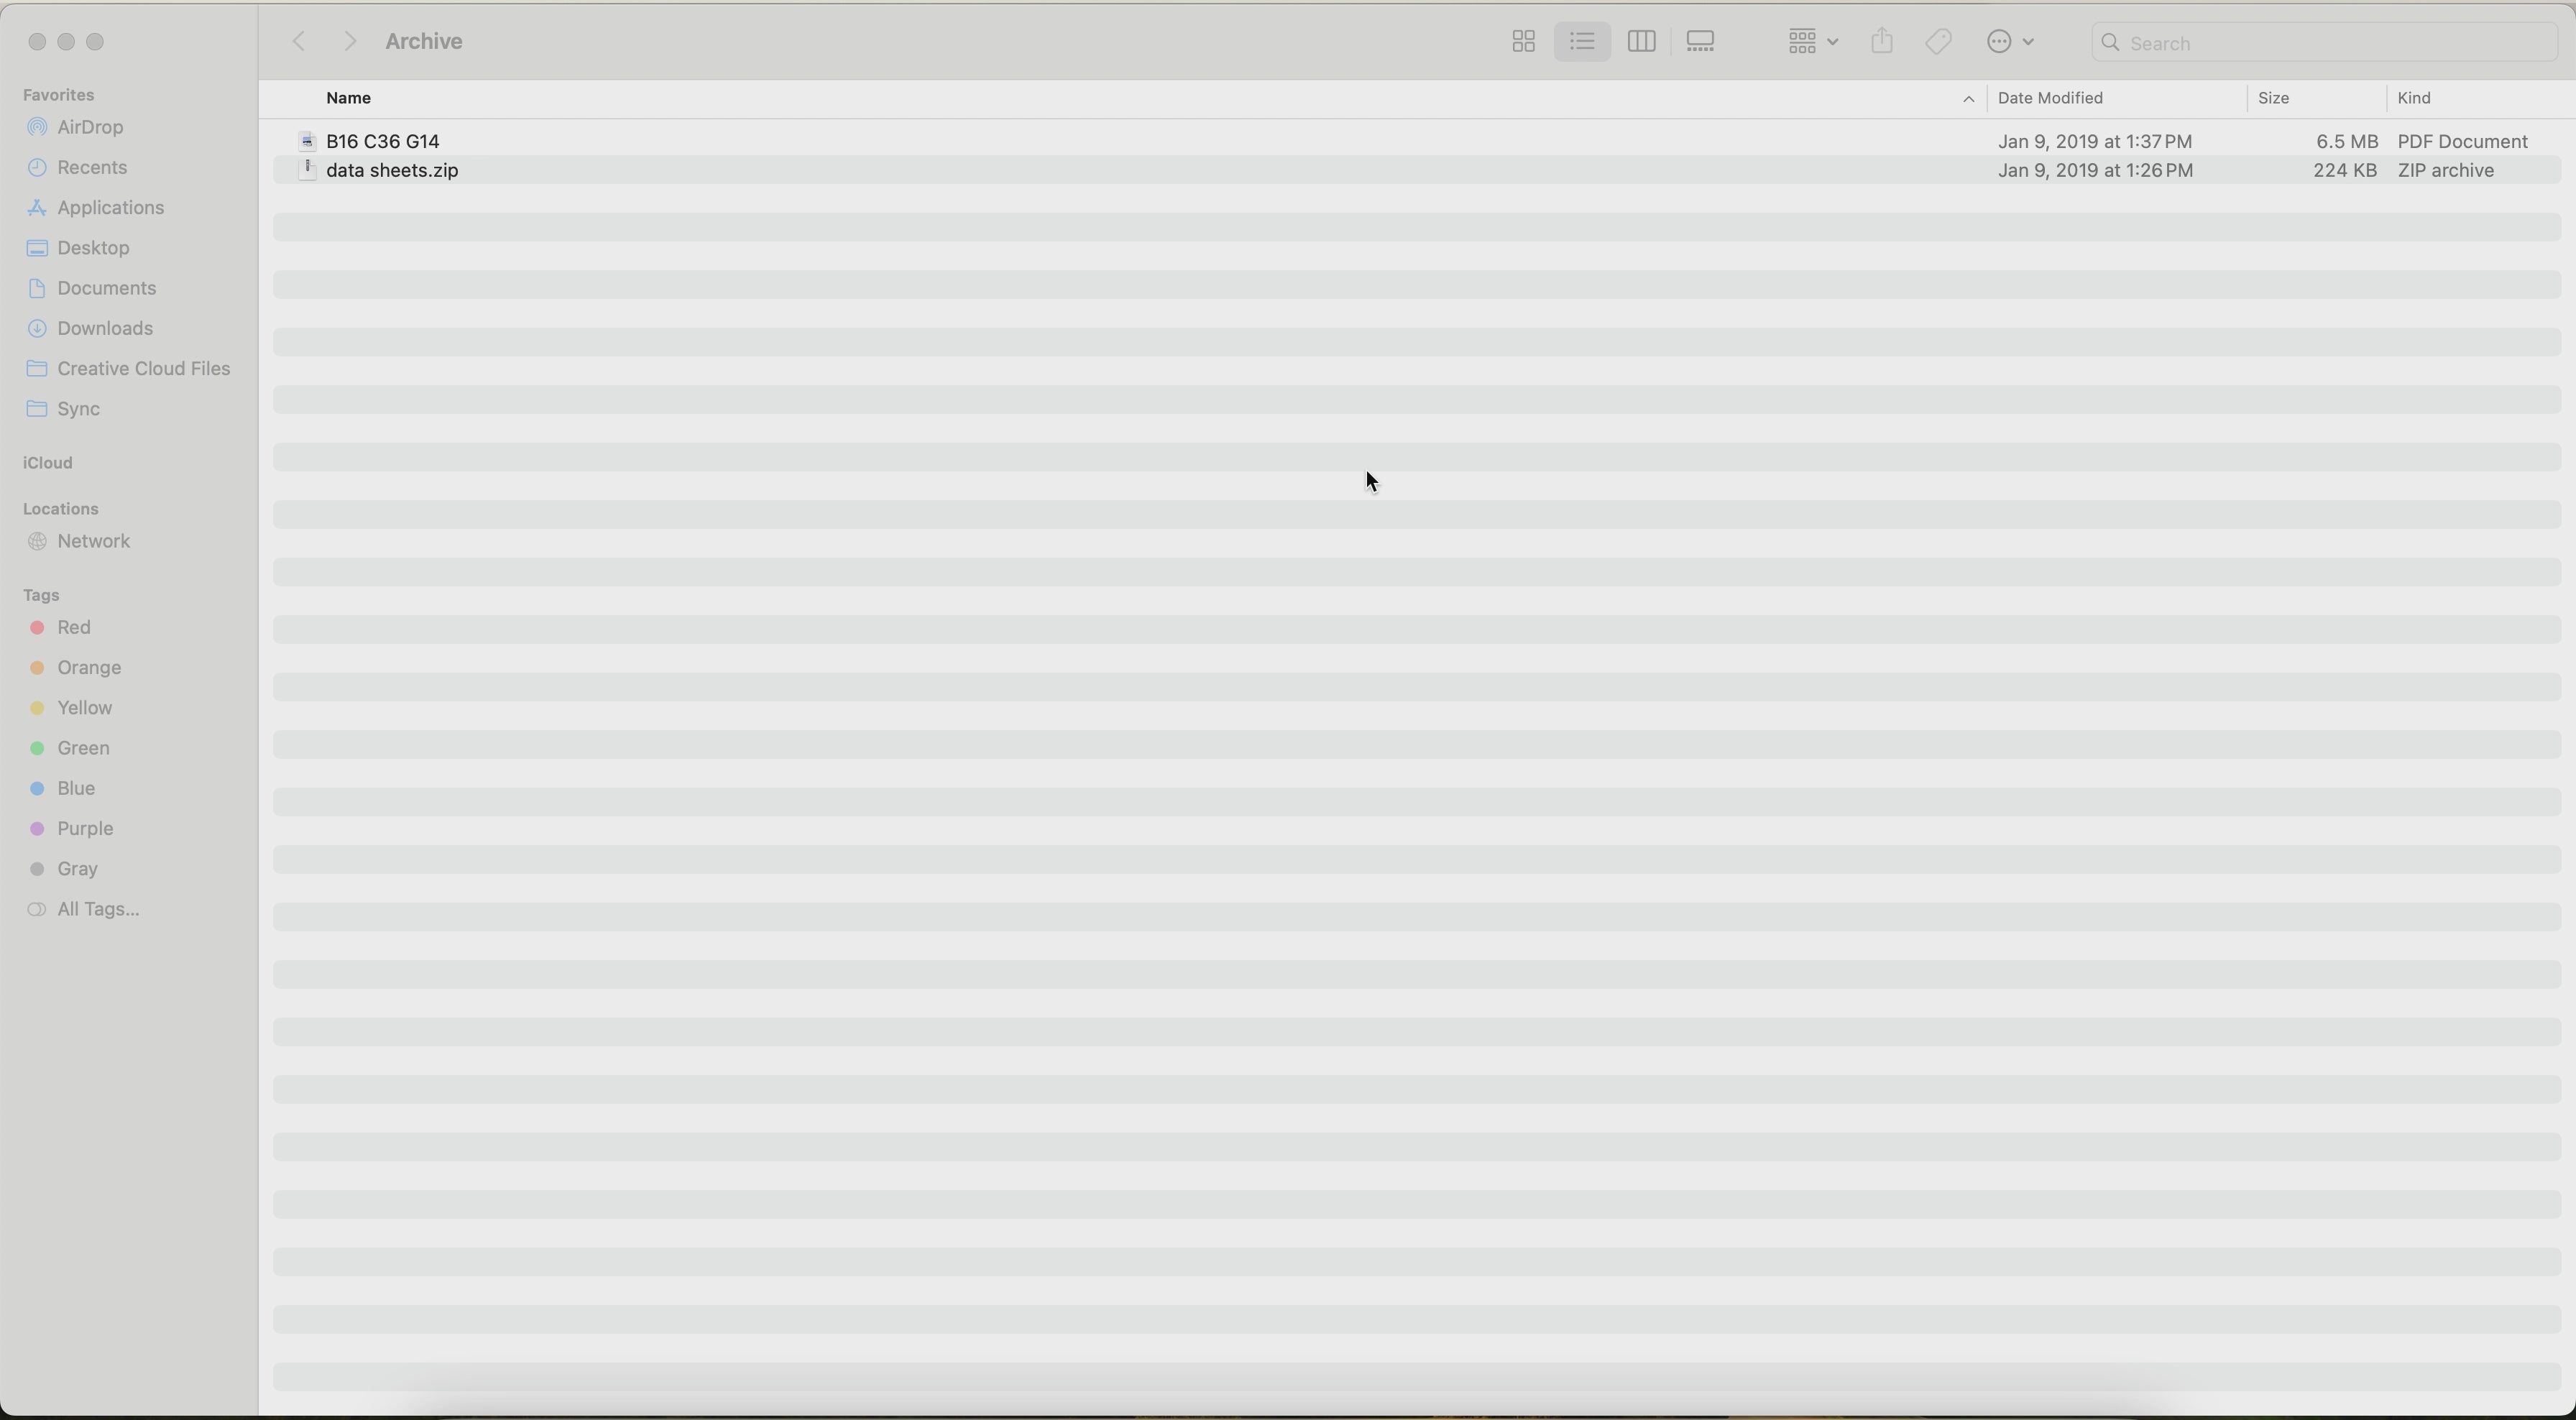Switch to gallery view

click(1700, 42)
